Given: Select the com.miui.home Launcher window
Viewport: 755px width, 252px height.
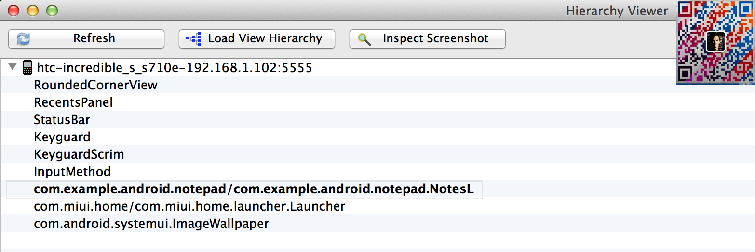Looking at the screenshot, I should [377, 206].
